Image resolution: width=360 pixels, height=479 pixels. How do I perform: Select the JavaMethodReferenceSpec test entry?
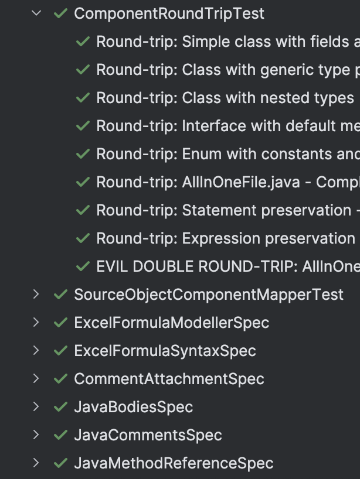tap(174, 463)
